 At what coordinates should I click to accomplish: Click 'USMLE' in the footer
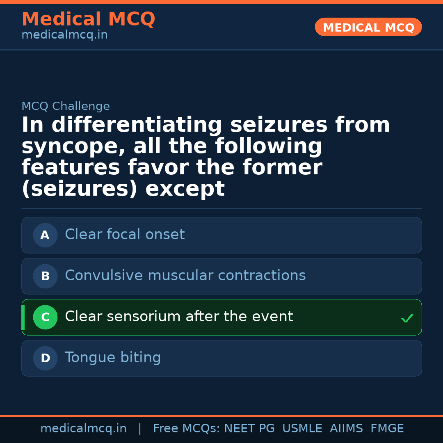[x=302, y=429]
